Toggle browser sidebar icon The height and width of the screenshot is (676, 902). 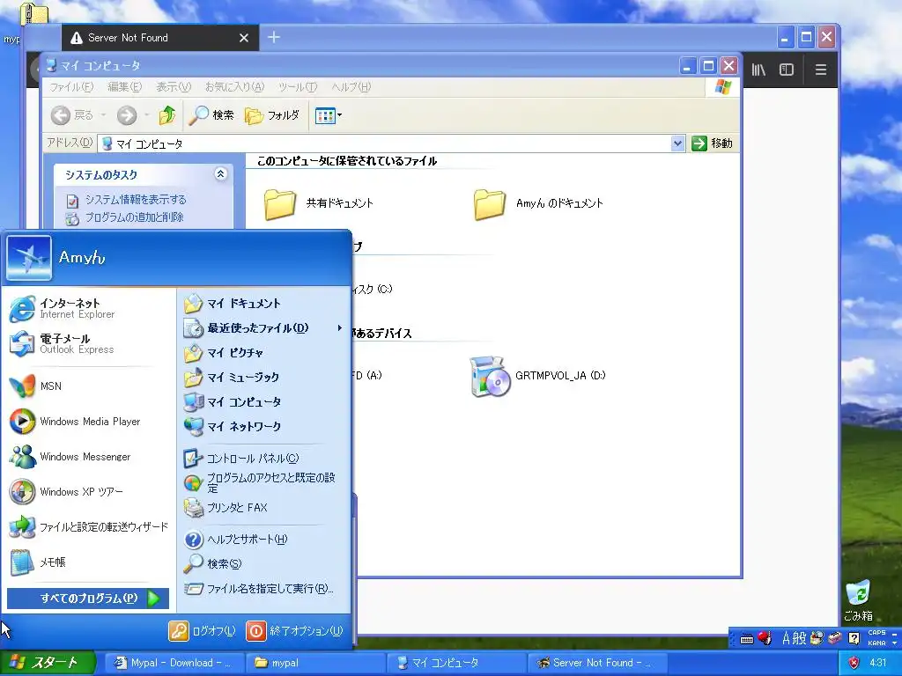coord(787,70)
